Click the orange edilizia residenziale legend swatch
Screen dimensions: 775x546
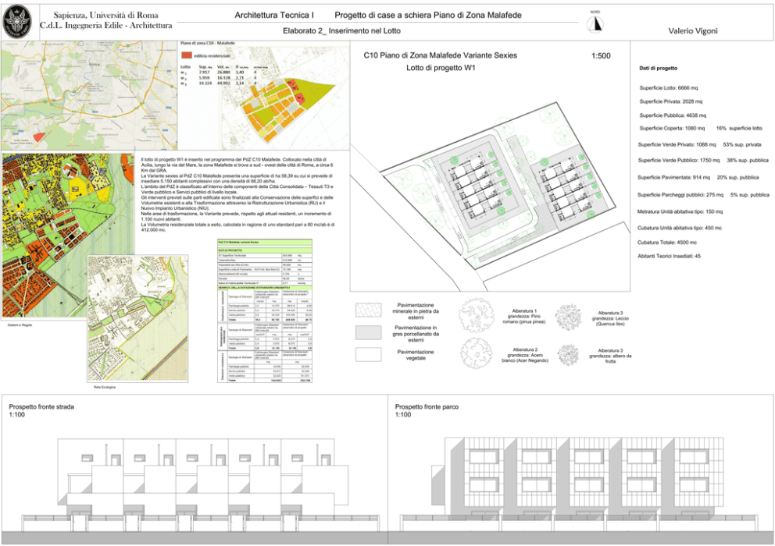point(186,55)
